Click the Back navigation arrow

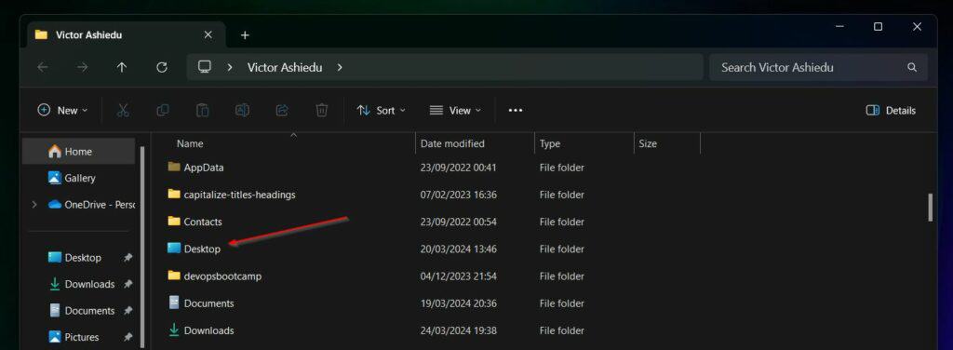[43, 67]
